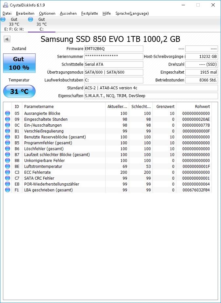Sort by the Parametername column header
The image size is (221, 303).
[x=64, y=106]
